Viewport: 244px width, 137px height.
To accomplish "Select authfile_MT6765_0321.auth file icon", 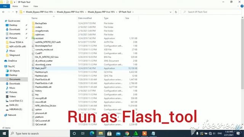I will click(x=33, y=42).
